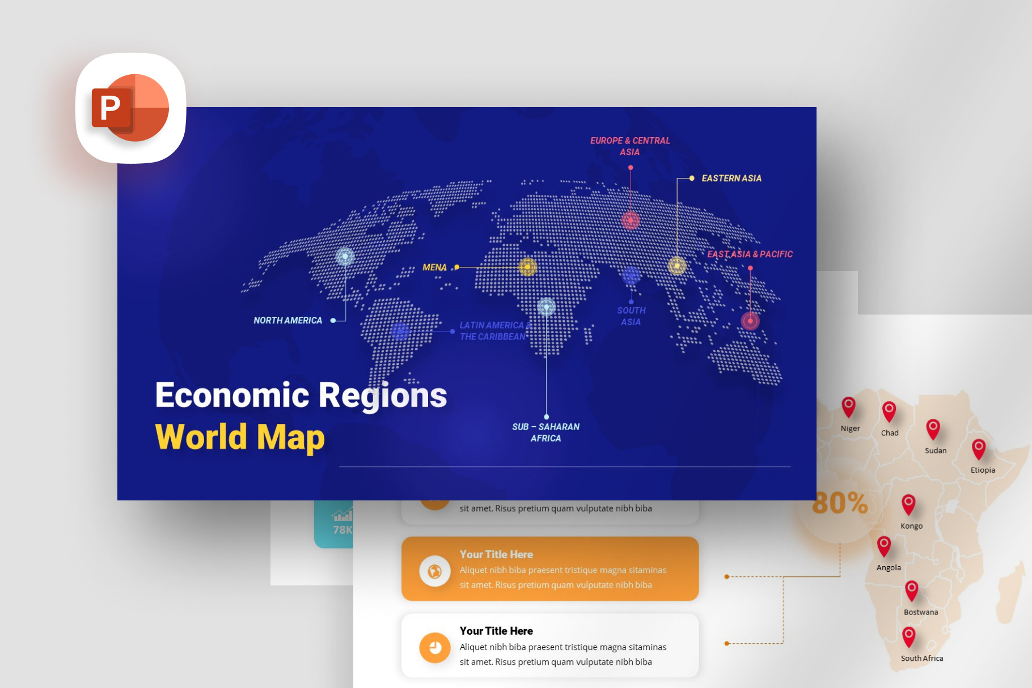
Task: Select the East Asia & Pacific marker
Action: (x=750, y=321)
